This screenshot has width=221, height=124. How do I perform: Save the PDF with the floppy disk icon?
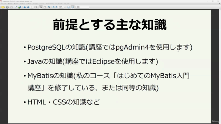(x=11, y=7)
